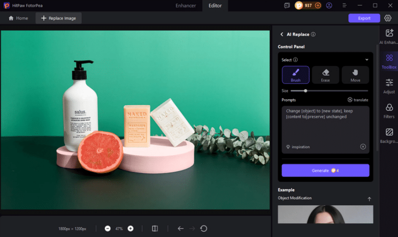398x237 pixels.
Task: Open the Filters sidebar panel
Action: click(389, 111)
